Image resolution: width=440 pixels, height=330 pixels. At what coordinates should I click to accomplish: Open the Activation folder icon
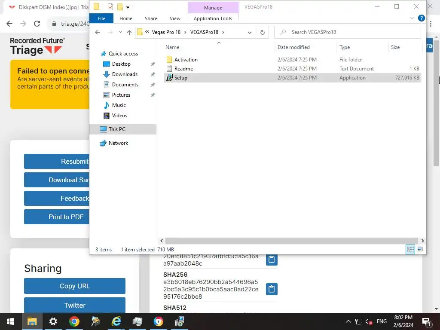point(169,59)
